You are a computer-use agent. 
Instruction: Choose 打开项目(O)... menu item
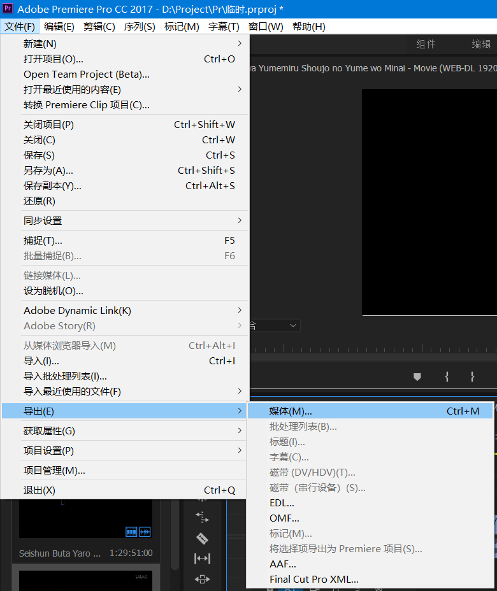point(124,59)
